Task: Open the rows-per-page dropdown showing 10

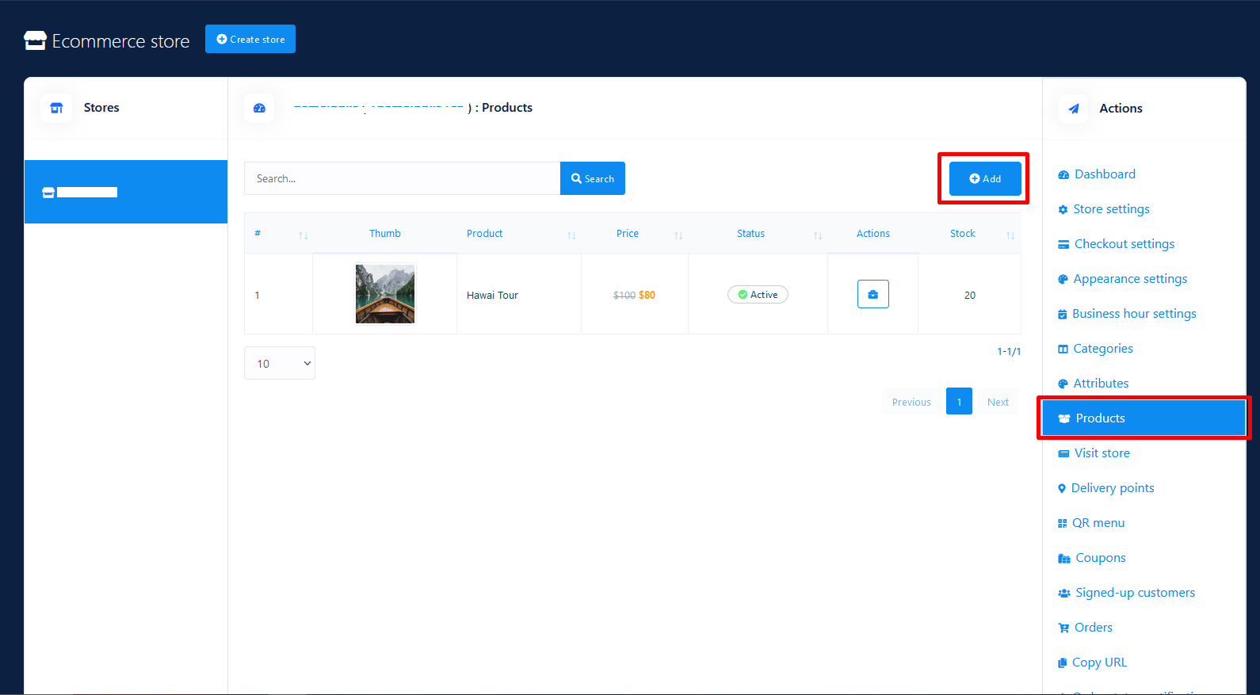Action: (280, 363)
